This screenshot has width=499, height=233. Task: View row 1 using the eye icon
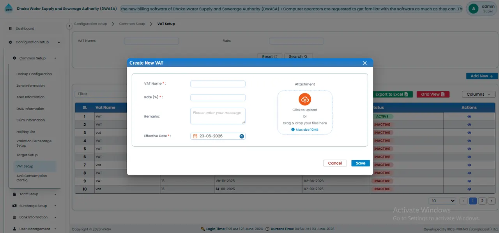[469, 117]
